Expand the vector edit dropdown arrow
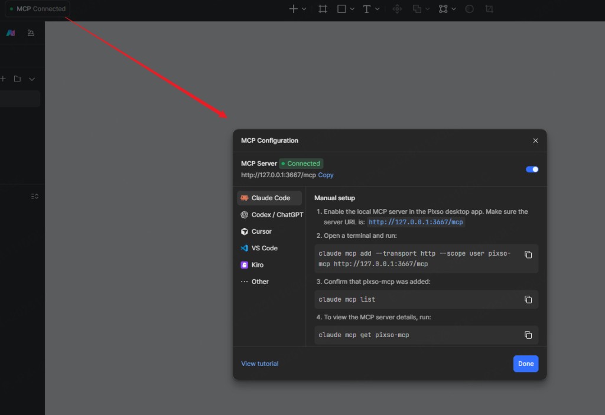 pyautogui.click(x=454, y=9)
